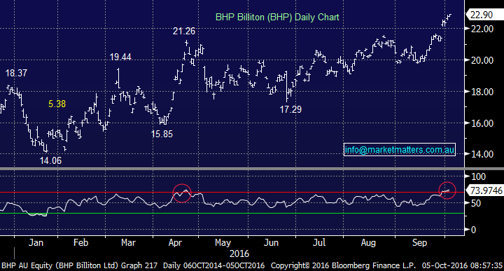Click the Mar month label
504x271 pixels.
(128, 242)
